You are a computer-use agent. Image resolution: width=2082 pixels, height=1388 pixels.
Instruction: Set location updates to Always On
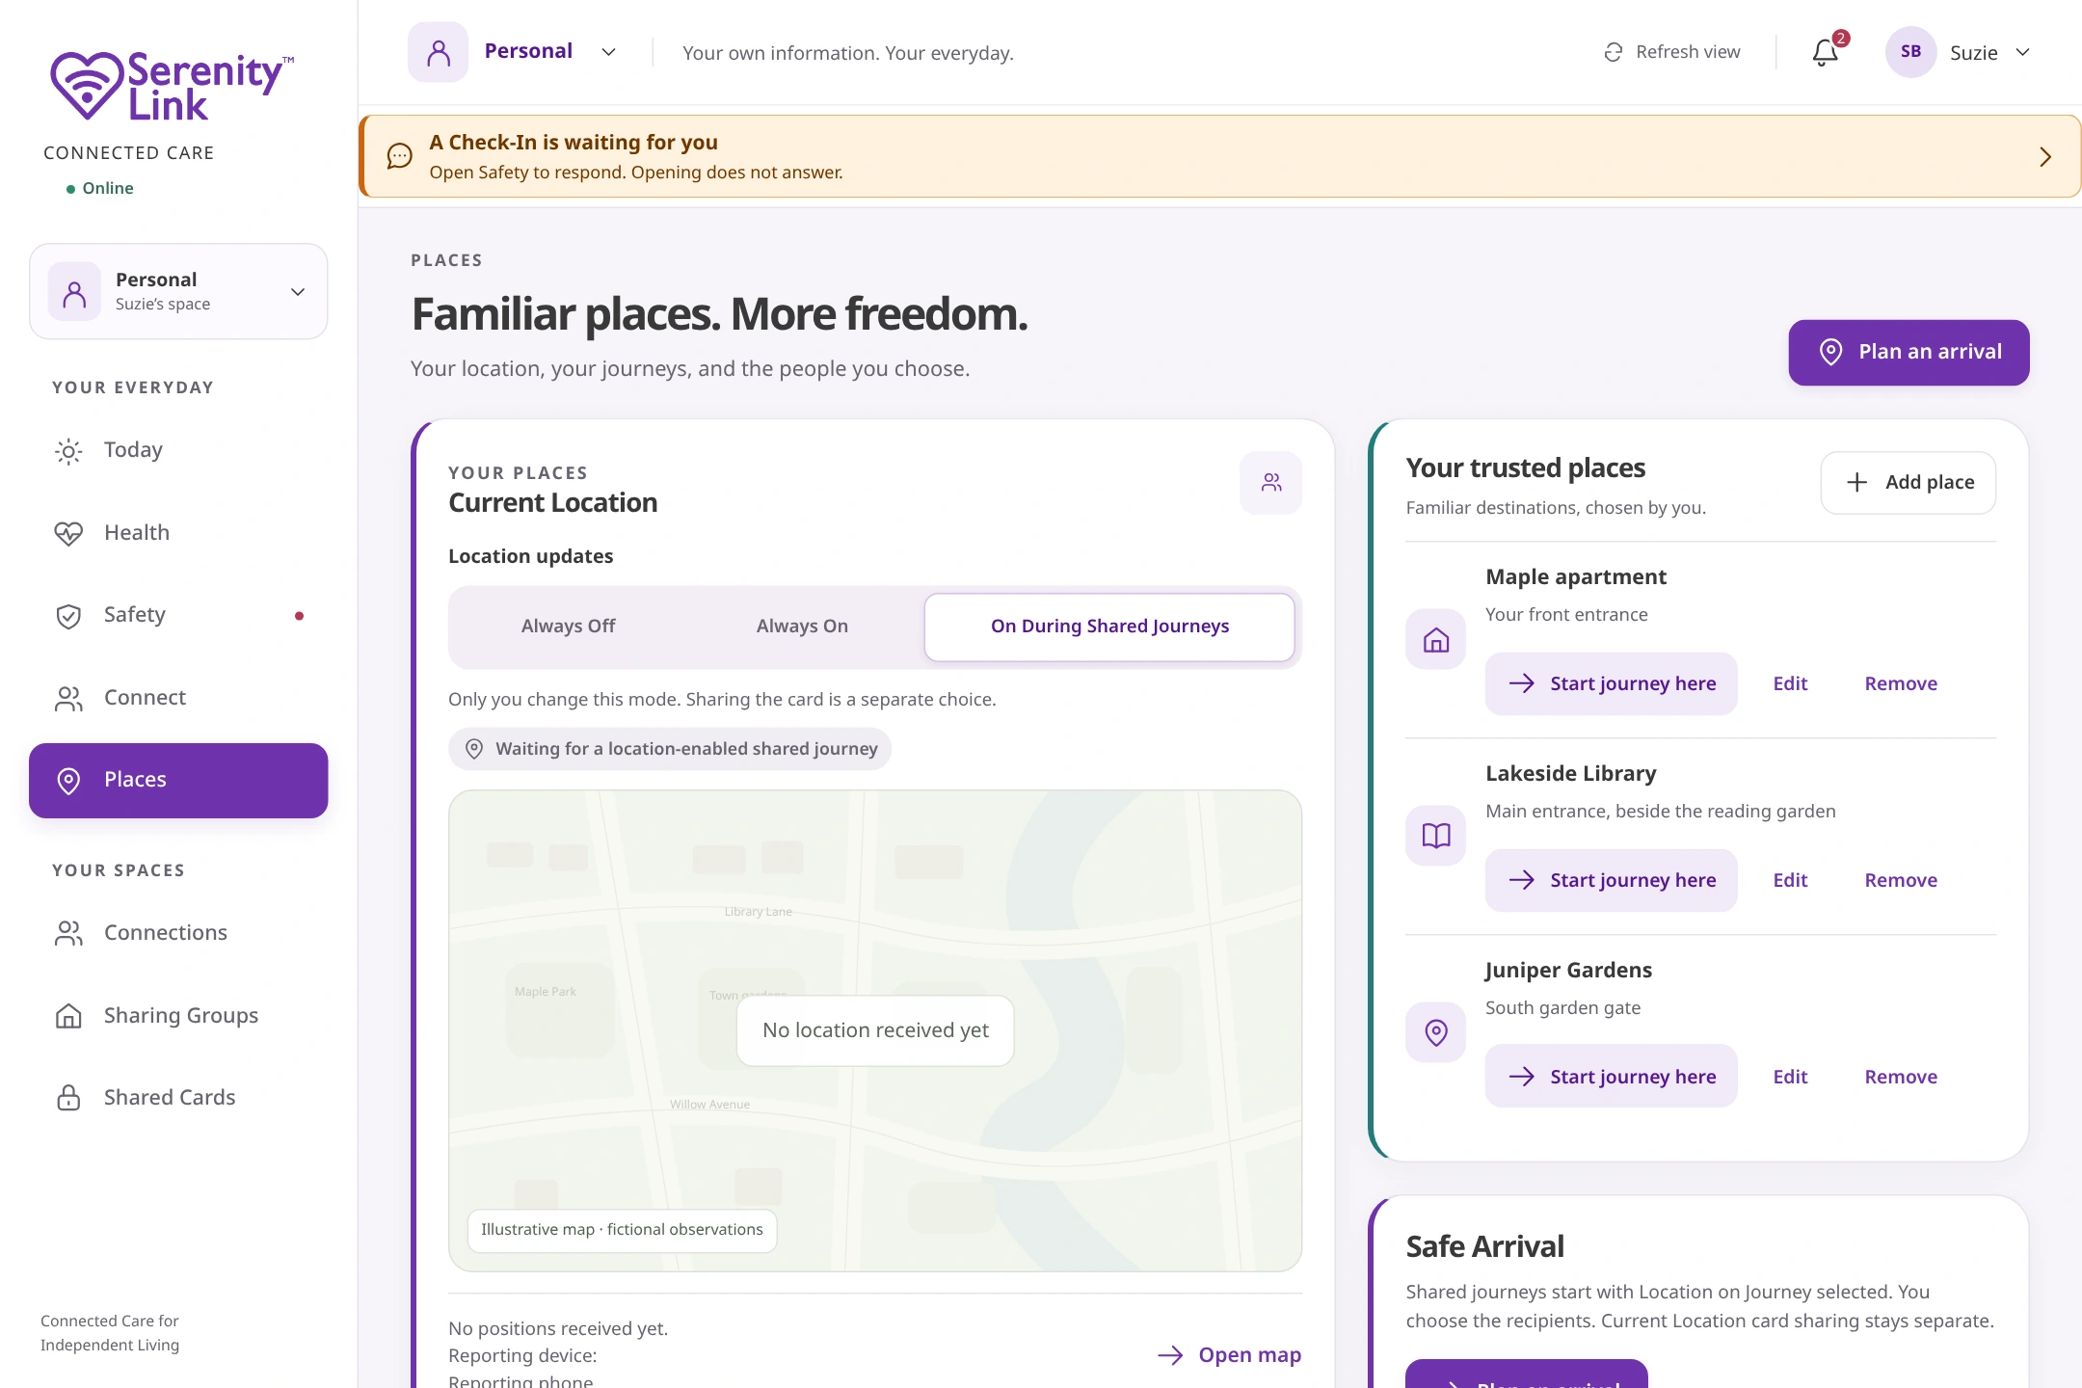click(802, 627)
